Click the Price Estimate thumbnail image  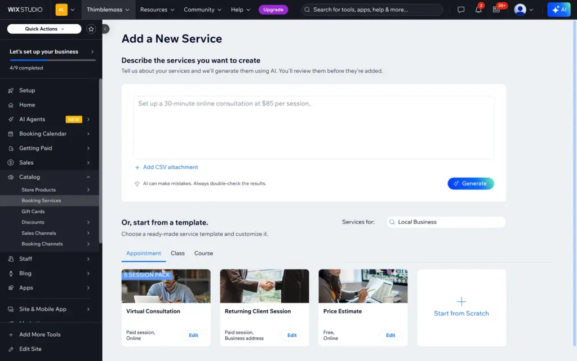click(x=363, y=286)
